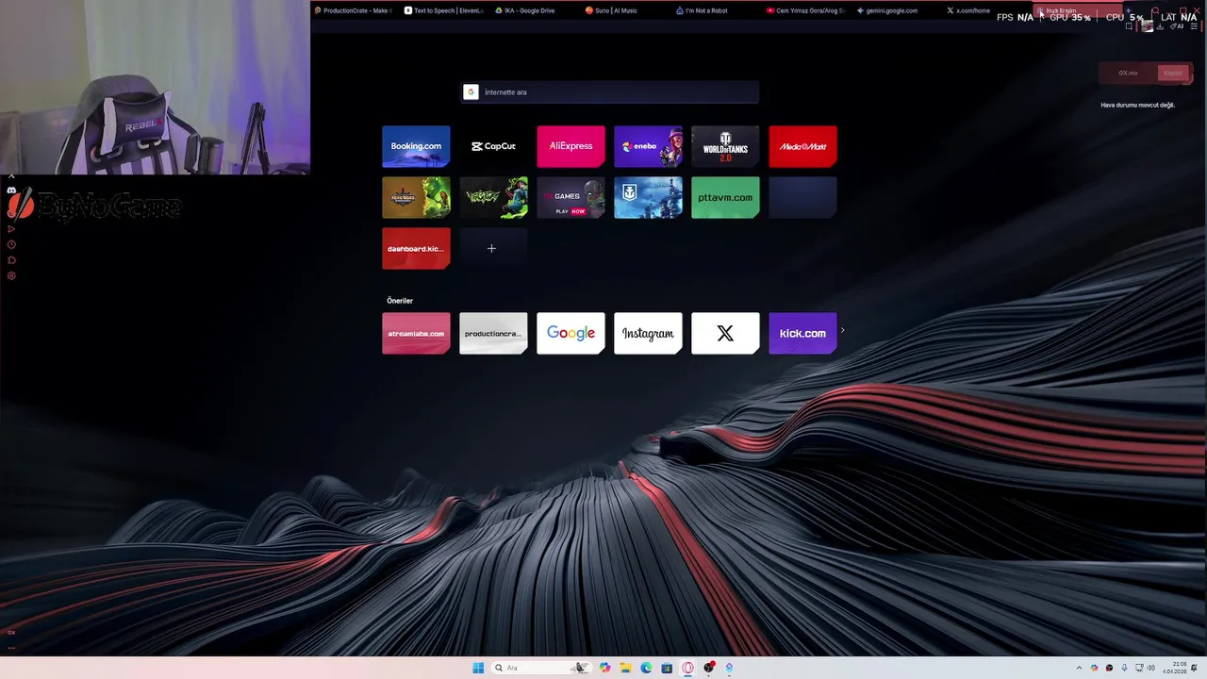This screenshot has height=679, width=1207.
Task: Click the Opera GX taskbar icon
Action: click(687, 668)
